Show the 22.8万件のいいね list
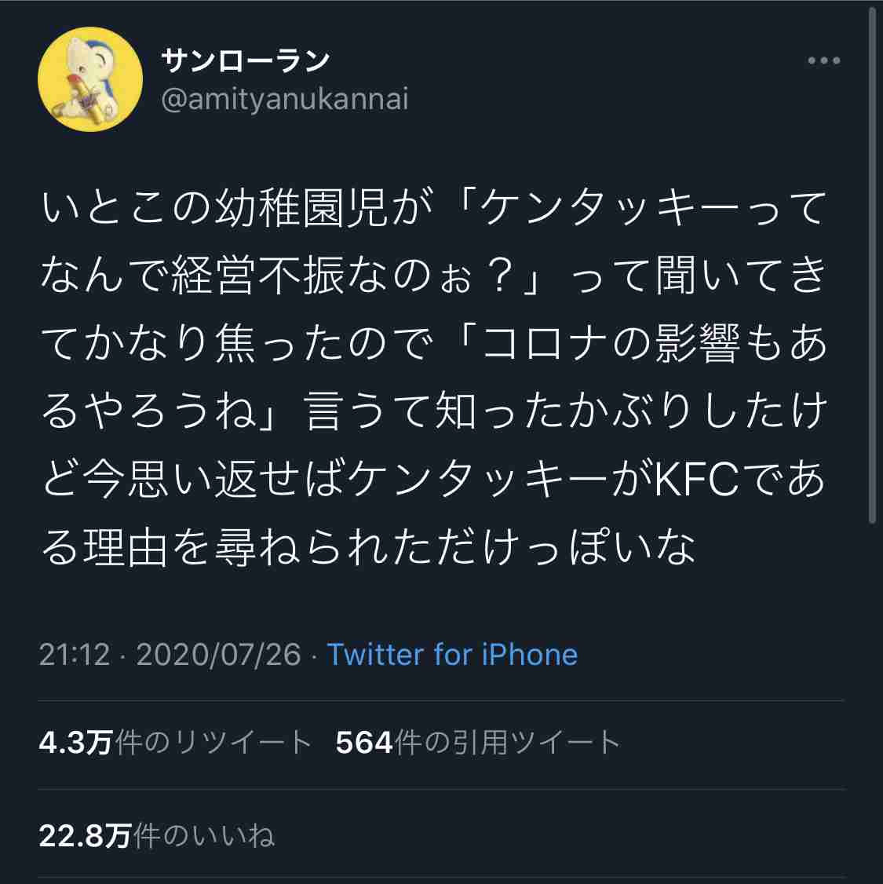883x884 pixels. (x=157, y=836)
